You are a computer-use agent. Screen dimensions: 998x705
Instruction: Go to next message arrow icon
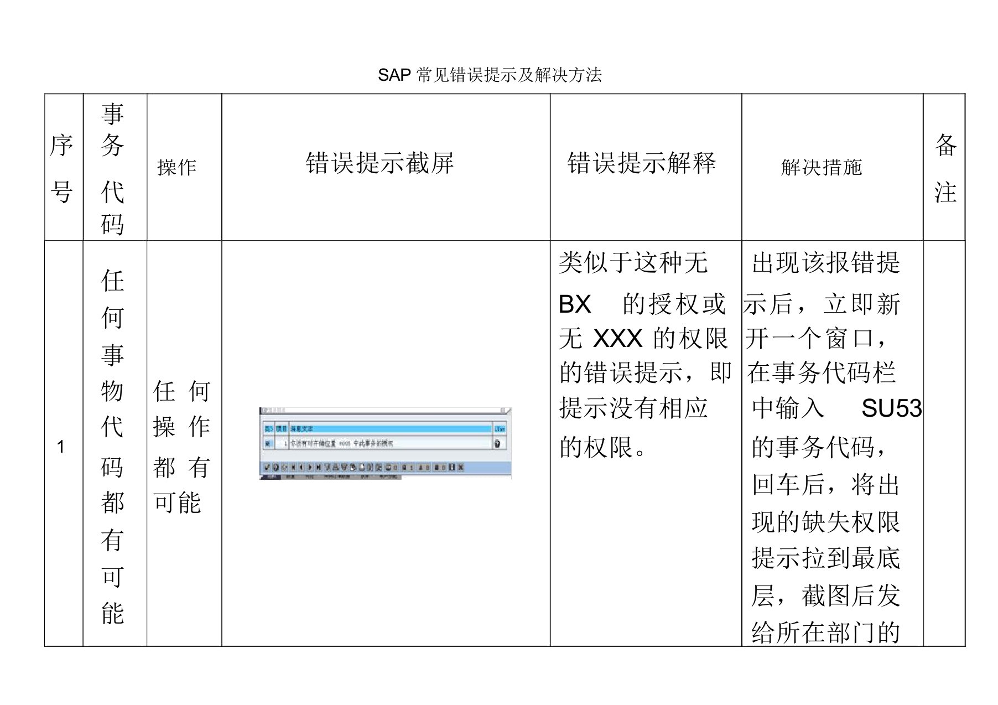tap(310, 467)
